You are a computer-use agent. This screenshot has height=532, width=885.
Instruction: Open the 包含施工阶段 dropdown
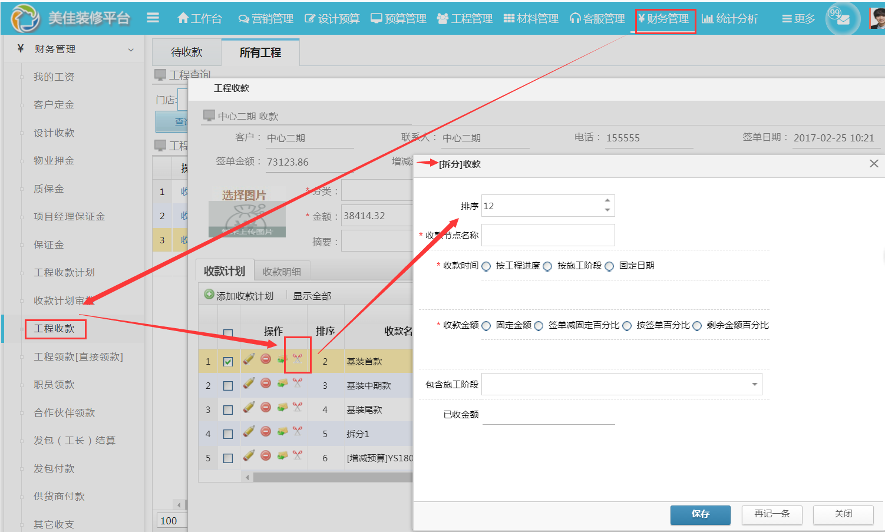click(x=754, y=384)
